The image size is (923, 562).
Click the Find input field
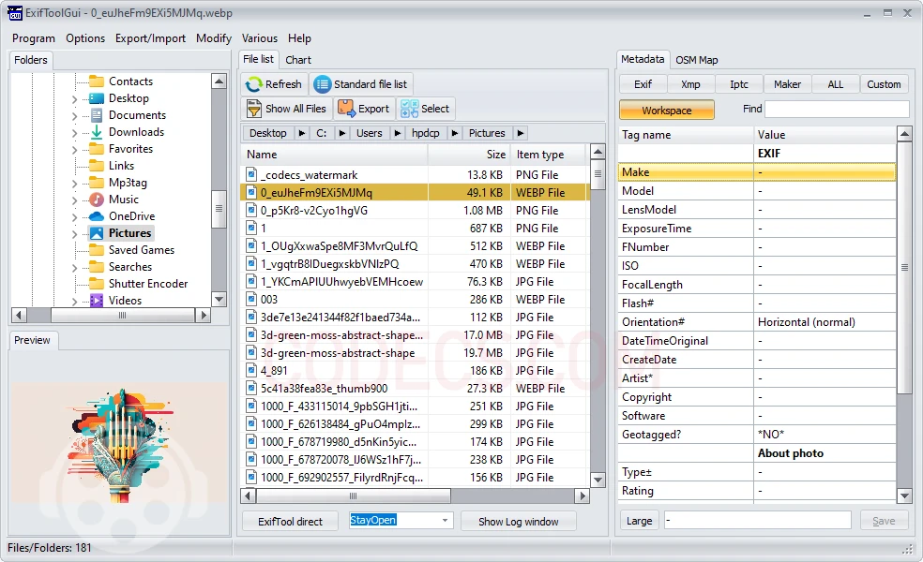837,109
